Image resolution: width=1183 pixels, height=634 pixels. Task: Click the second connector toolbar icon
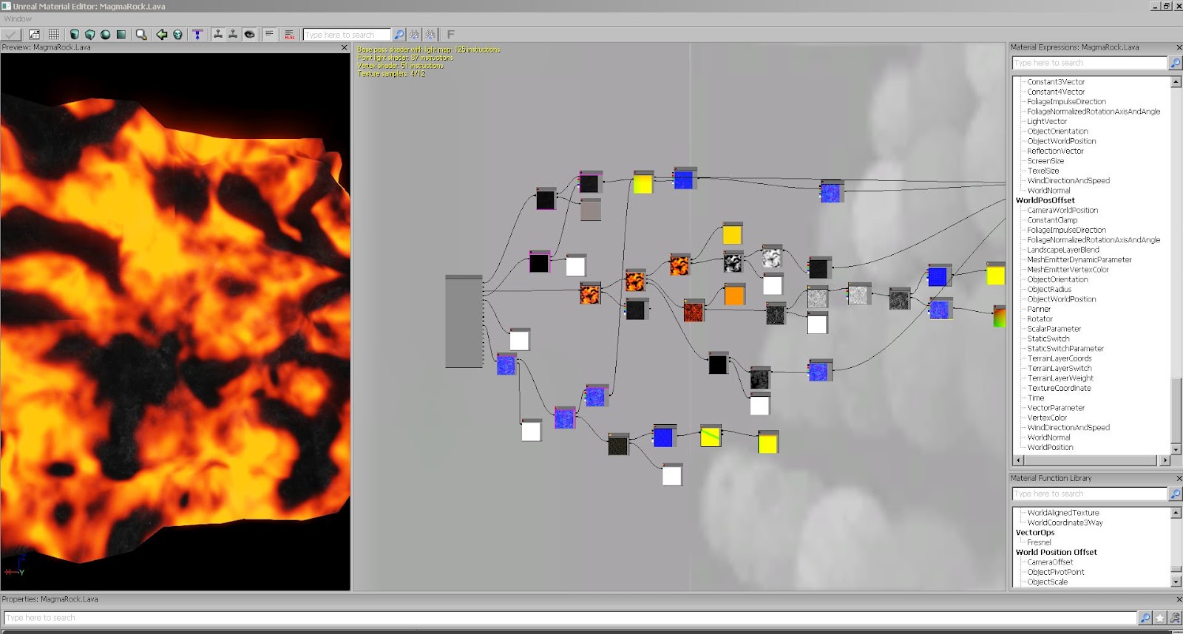[233, 35]
